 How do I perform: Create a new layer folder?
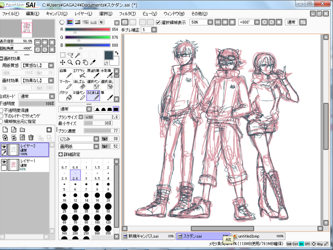(x=22, y=130)
